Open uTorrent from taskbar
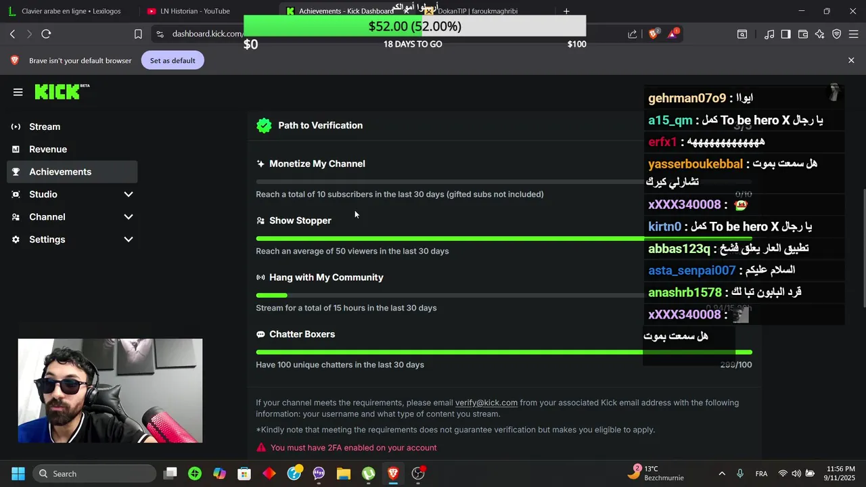 click(x=369, y=473)
